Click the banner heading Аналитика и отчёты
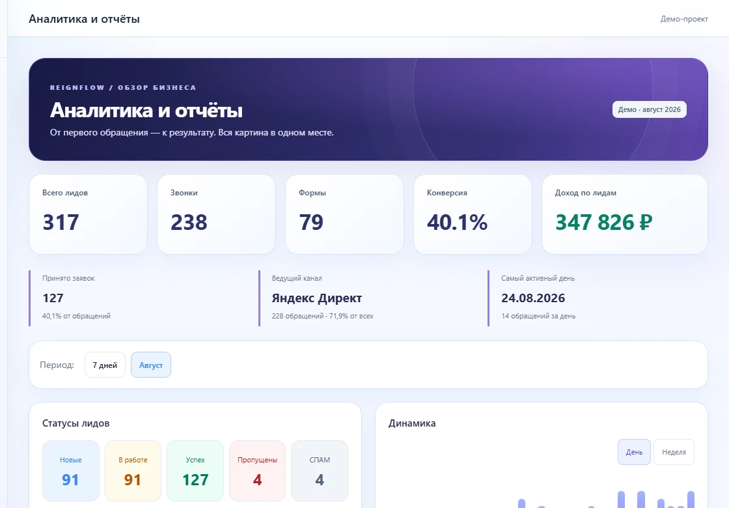729x508 pixels. pyautogui.click(x=146, y=110)
